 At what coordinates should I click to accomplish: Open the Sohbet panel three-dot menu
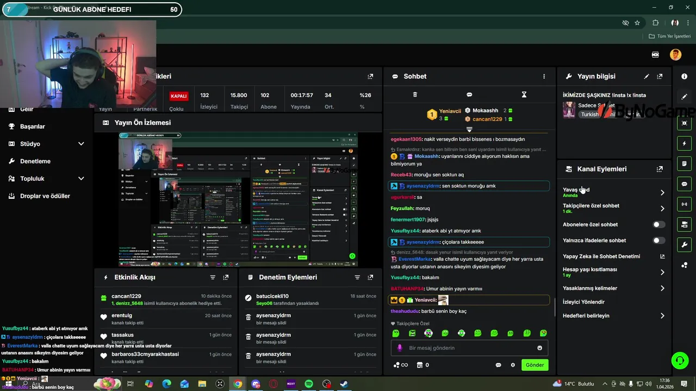[544, 77]
